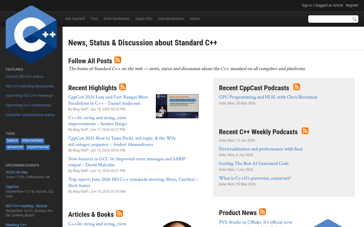Select the advanced tag

pyautogui.click(x=15, y=147)
